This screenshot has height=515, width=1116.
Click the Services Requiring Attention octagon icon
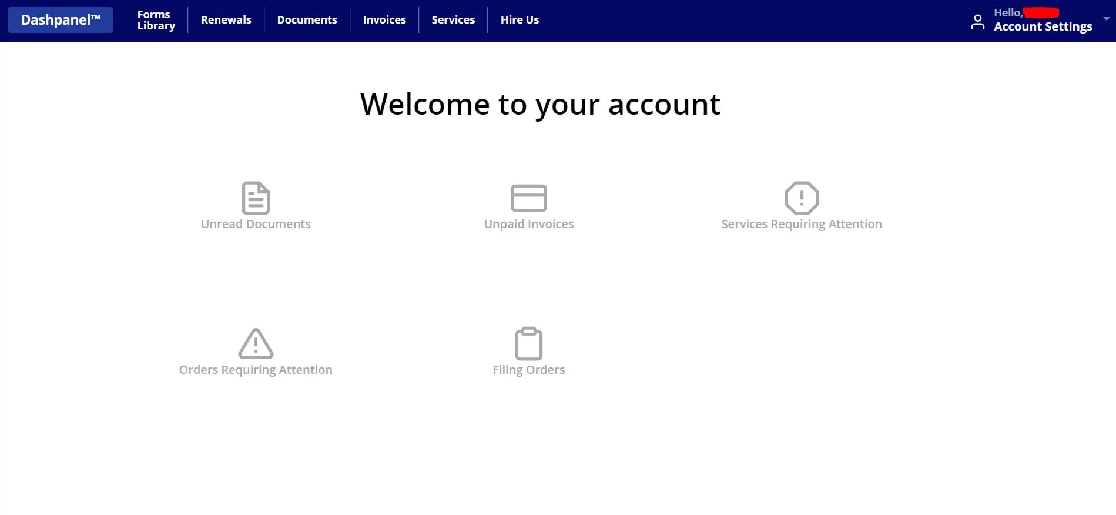coord(802,198)
